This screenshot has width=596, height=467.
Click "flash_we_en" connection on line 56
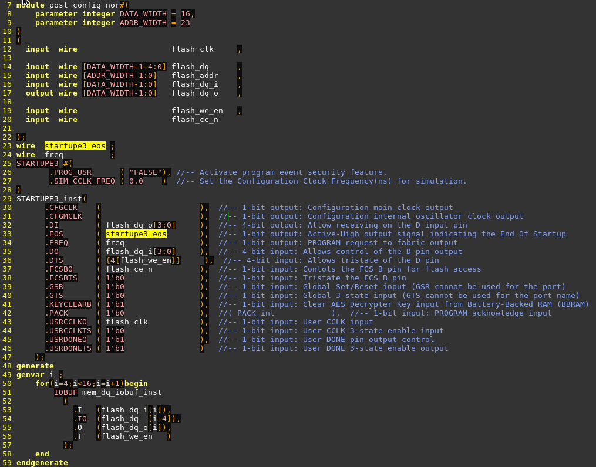127,436
